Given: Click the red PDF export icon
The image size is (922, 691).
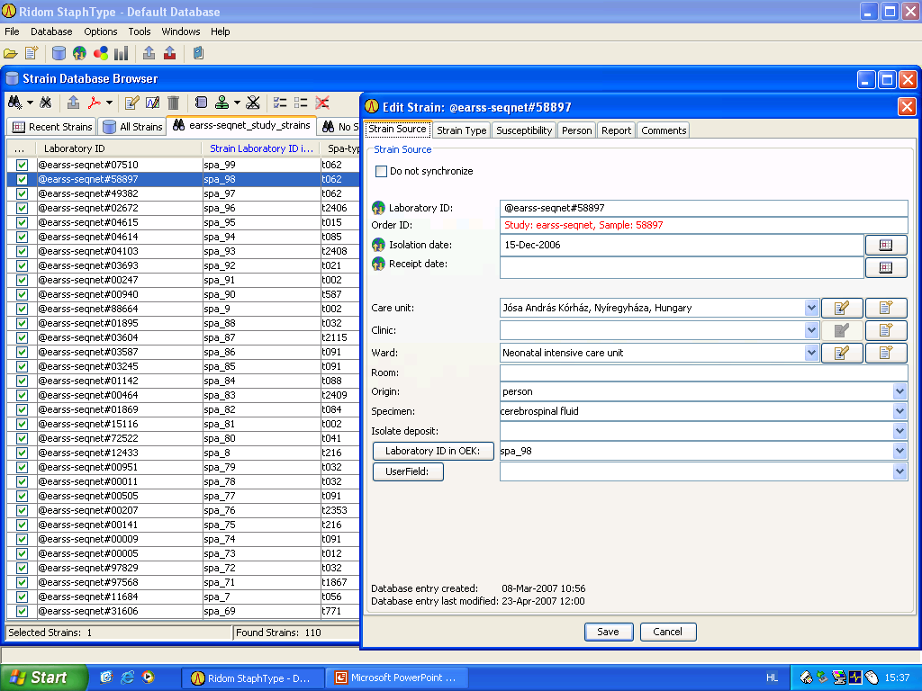Looking at the screenshot, I should click(x=94, y=103).
